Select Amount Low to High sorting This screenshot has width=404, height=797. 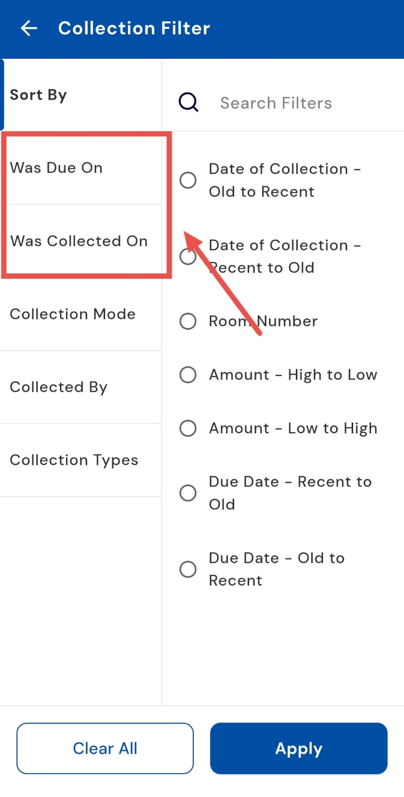click(188, 428)
